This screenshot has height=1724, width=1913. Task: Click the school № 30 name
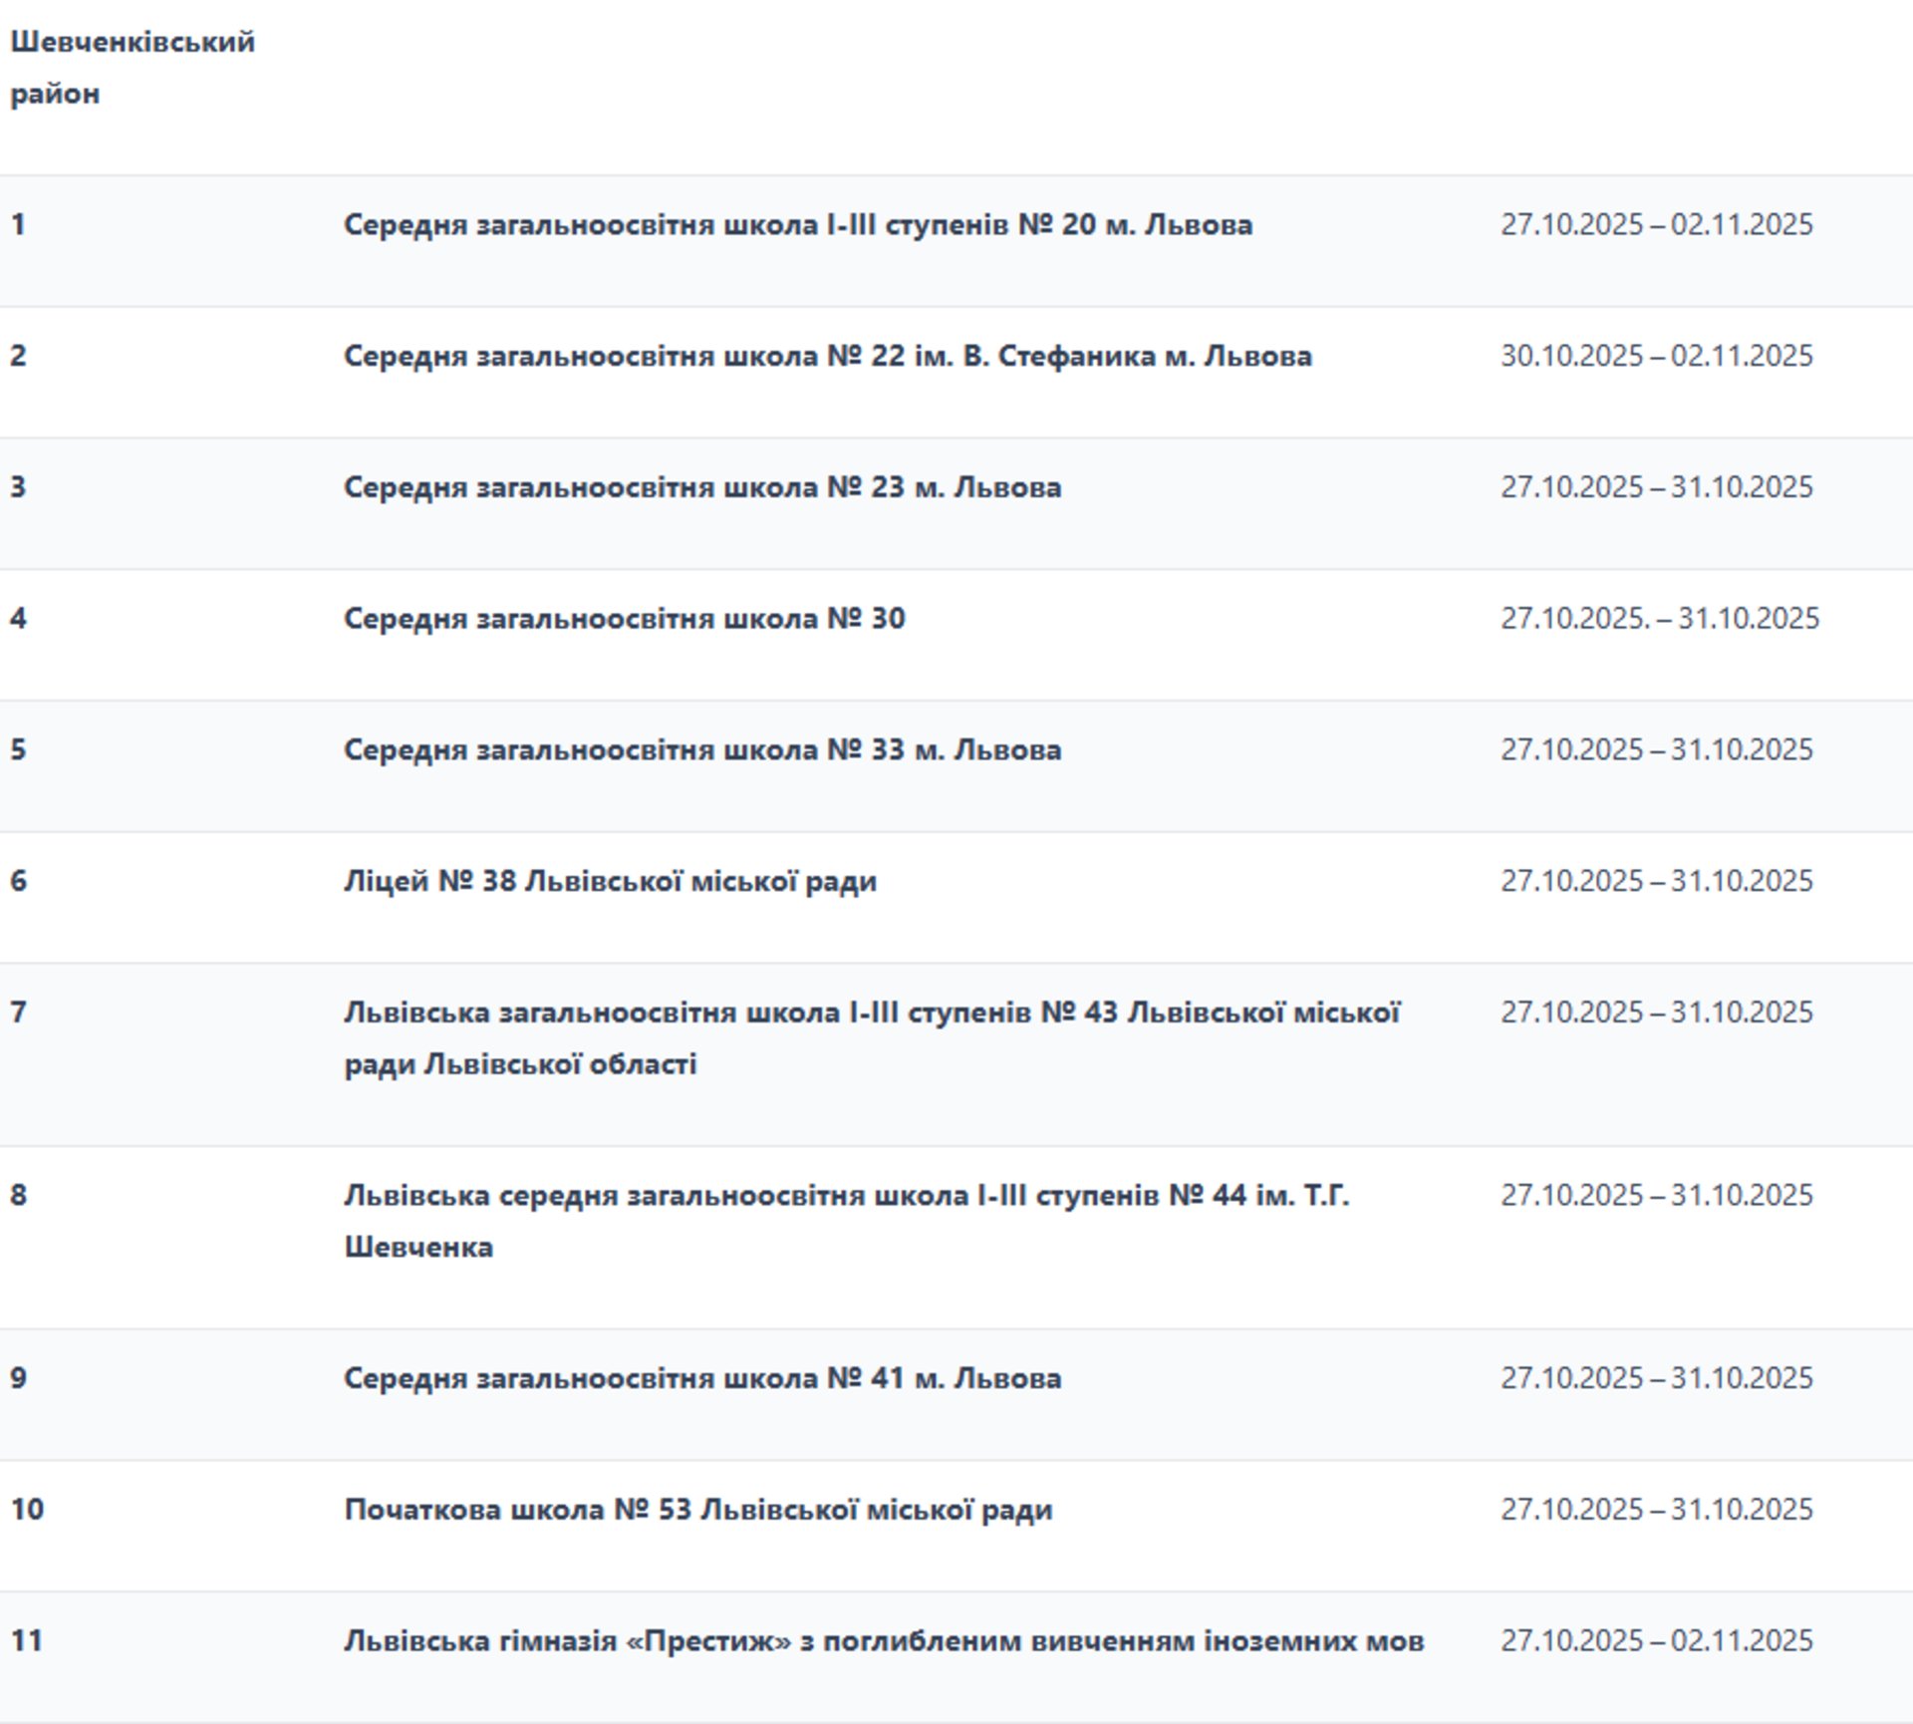pos(624,619)
